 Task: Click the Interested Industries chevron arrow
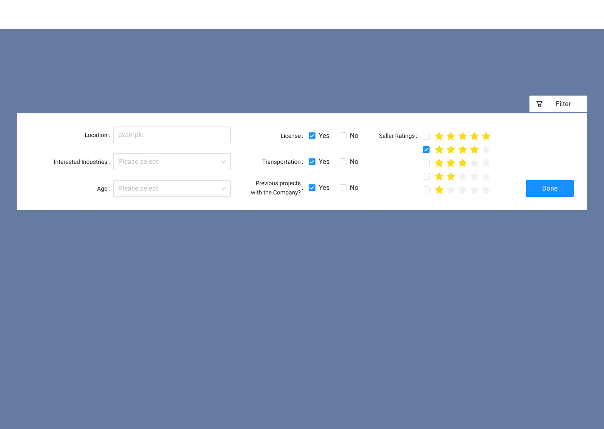coord(223,162)
